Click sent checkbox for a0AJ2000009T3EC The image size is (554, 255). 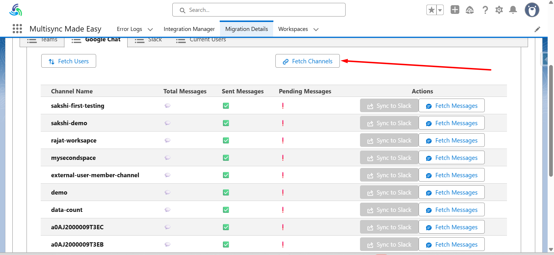pos(226,227)
